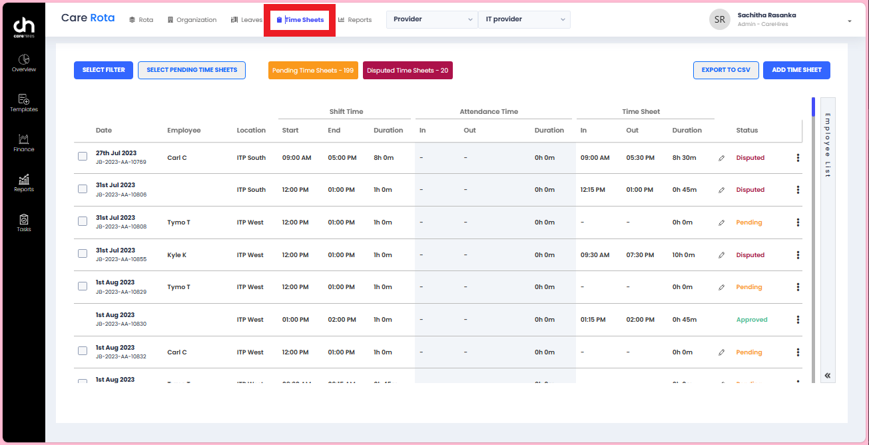Check the row for JB-2023-AA-10855
This screenshot has width=869, height=445.
point(82,253)
